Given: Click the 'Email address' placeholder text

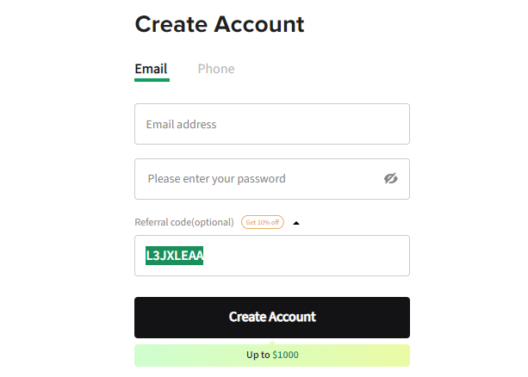Looking at the screenshot, I should tap(181, 124).
